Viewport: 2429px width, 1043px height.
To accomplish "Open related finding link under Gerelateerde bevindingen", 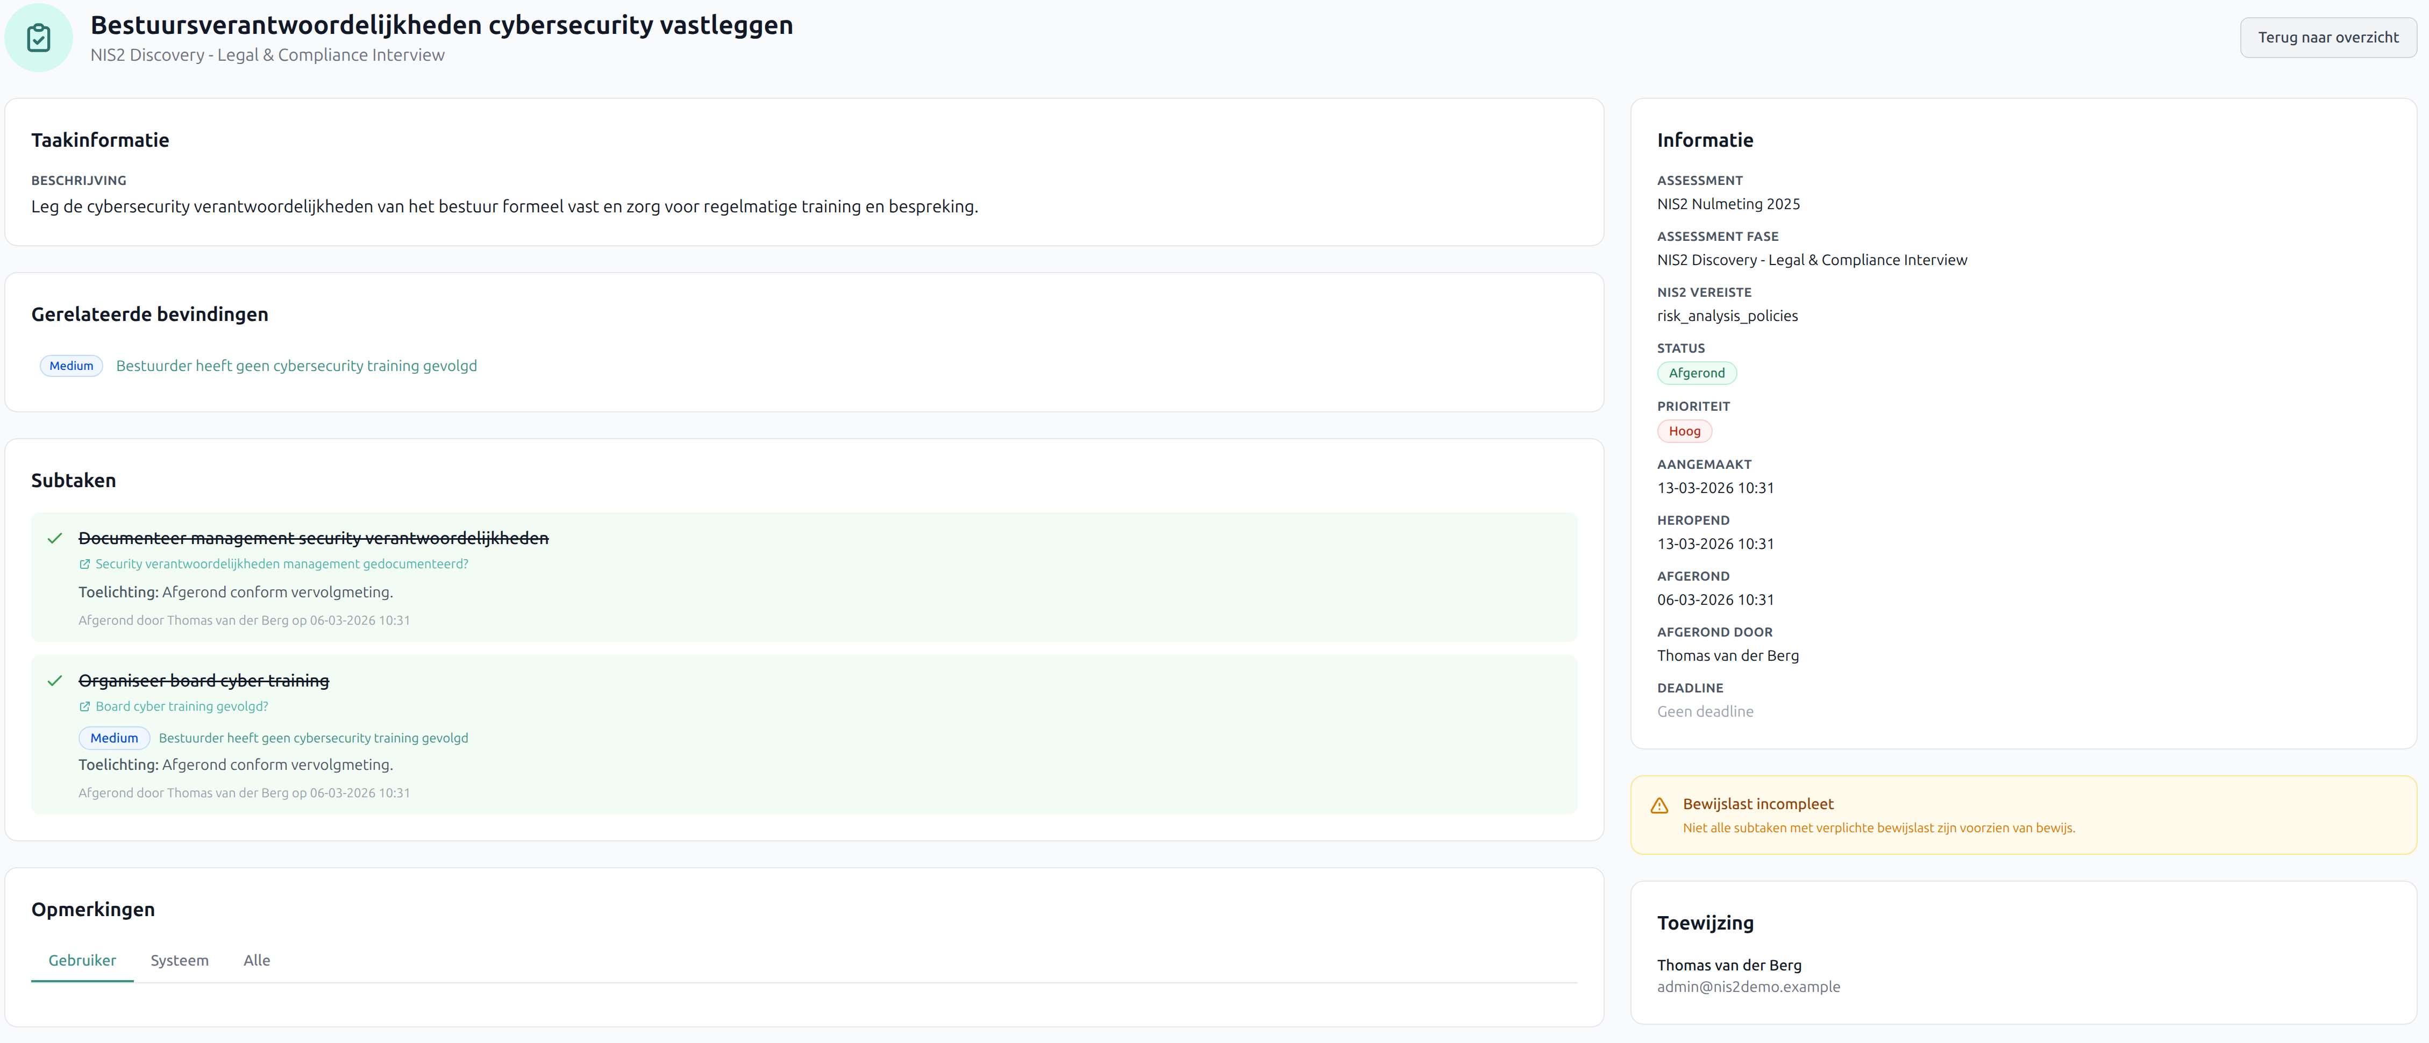I will [x=296, y=366].
